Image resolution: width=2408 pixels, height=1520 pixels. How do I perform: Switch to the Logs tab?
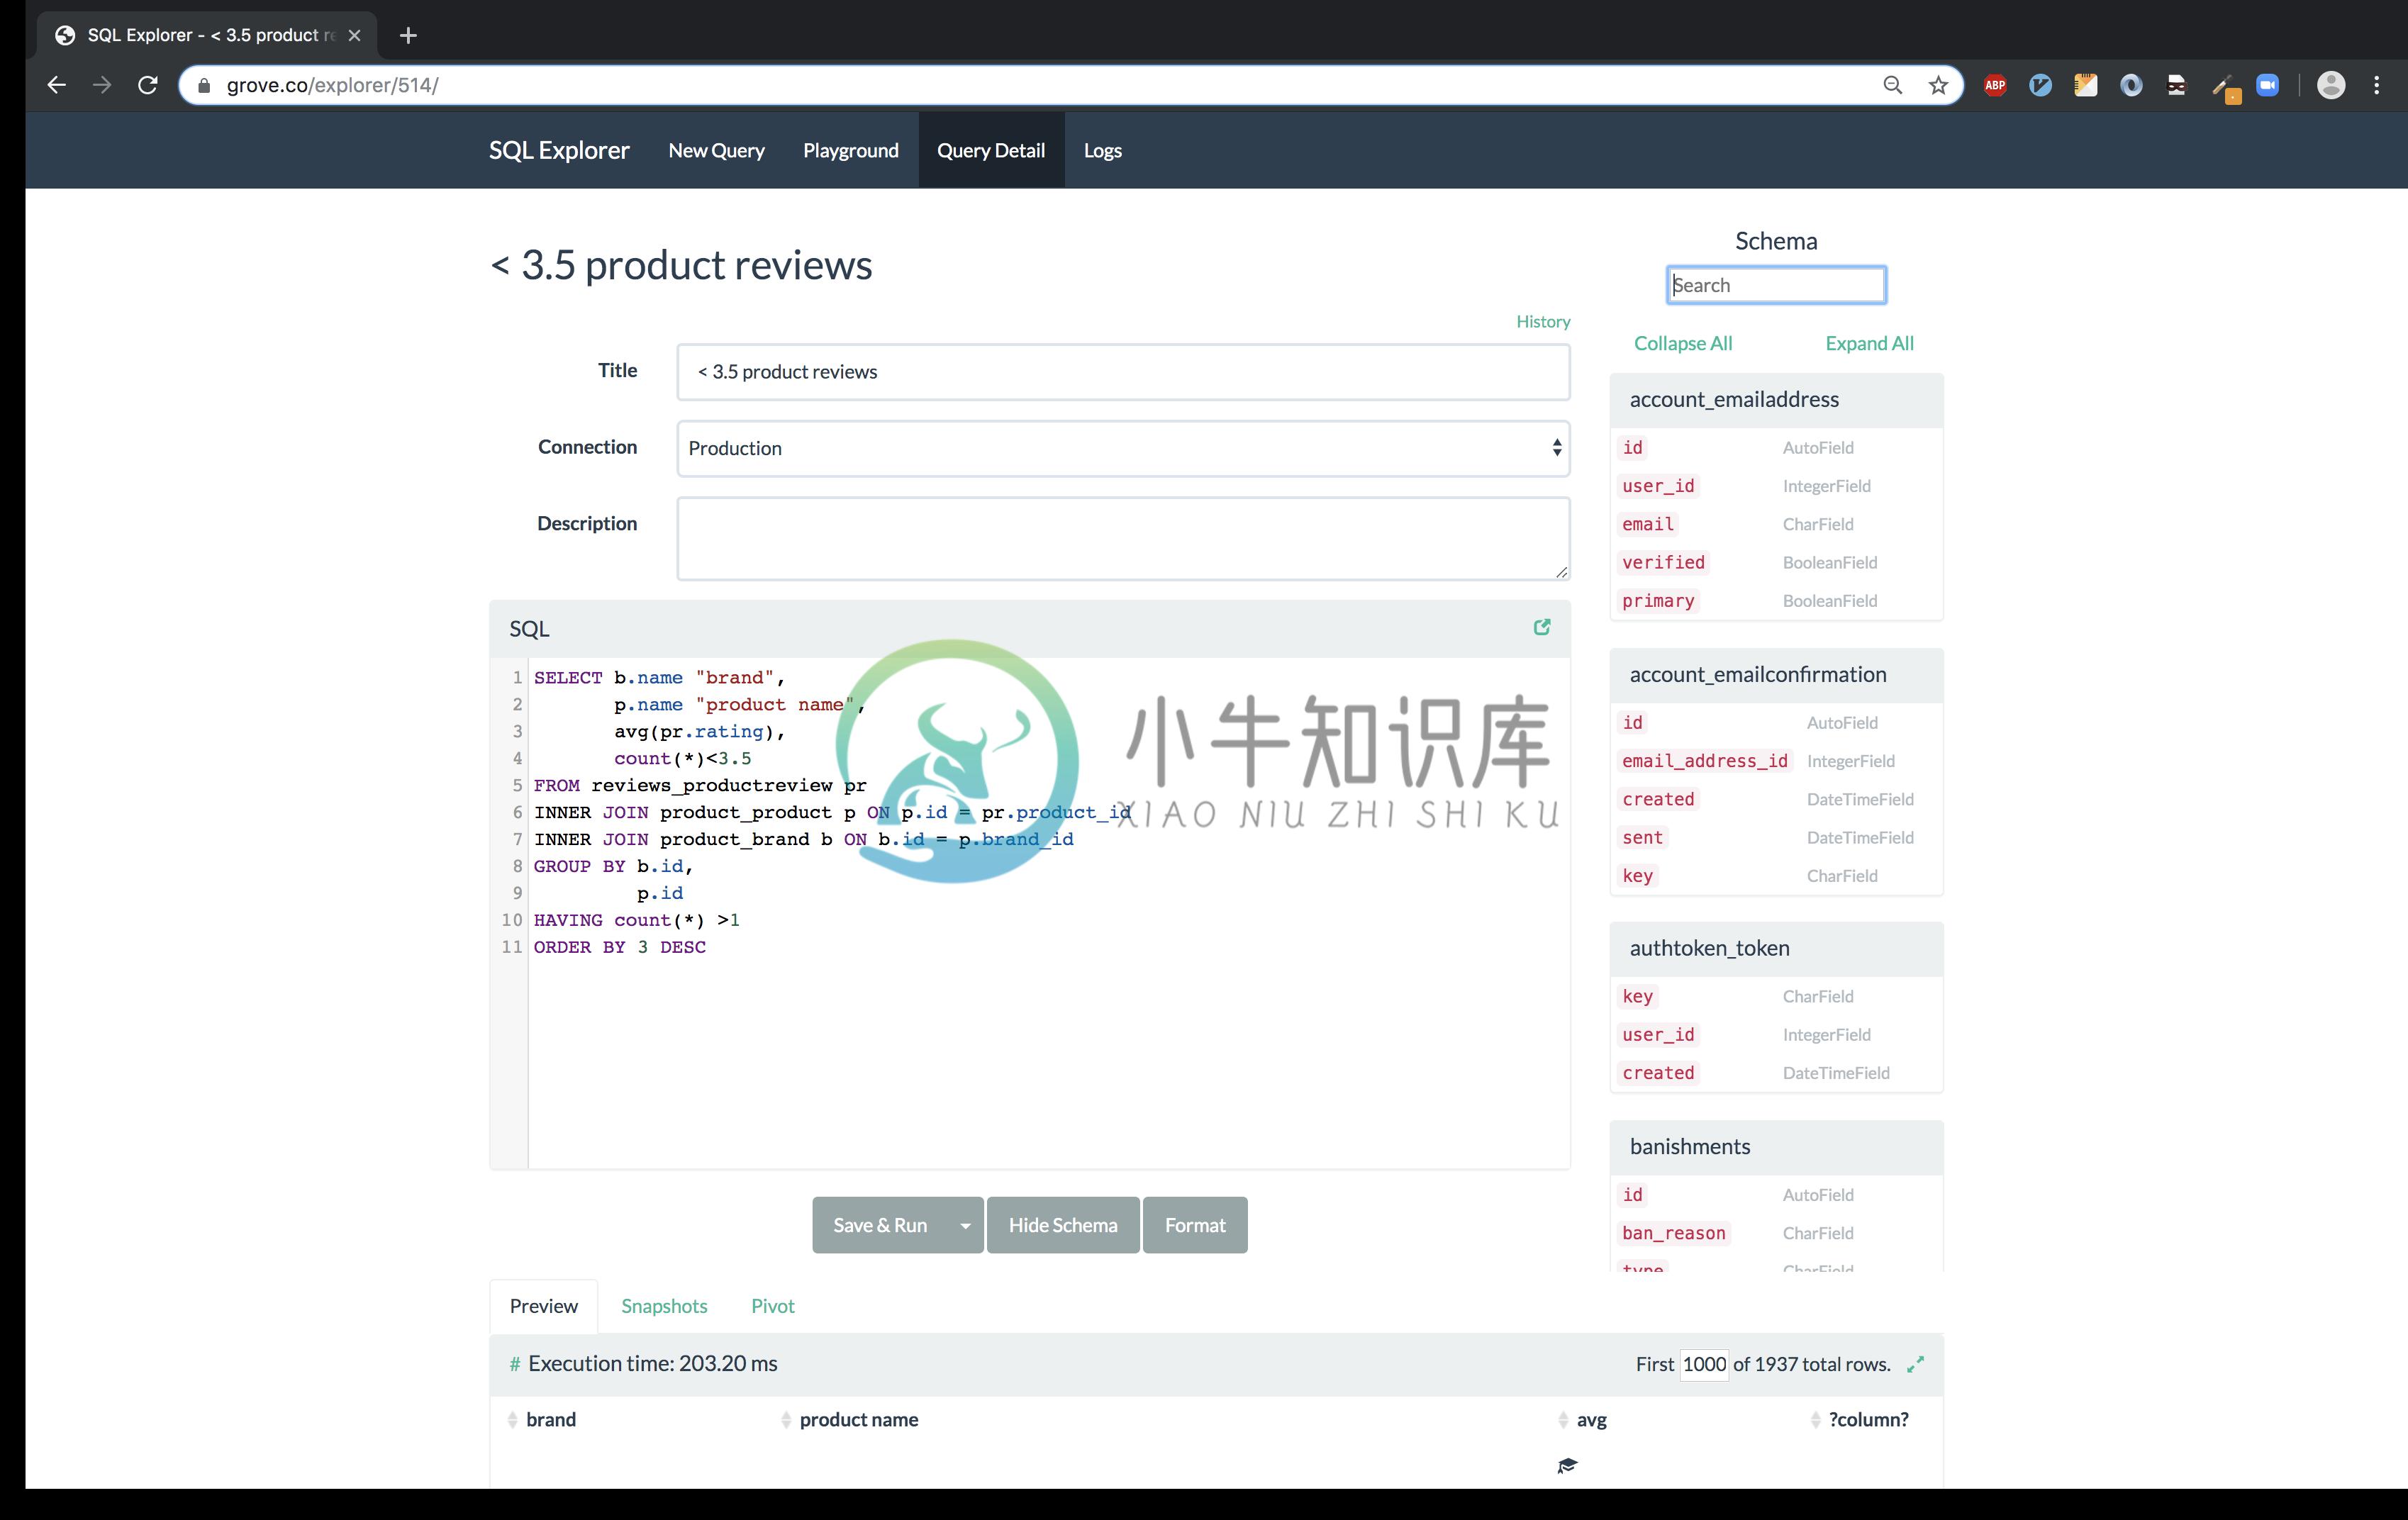[1102, 150]
